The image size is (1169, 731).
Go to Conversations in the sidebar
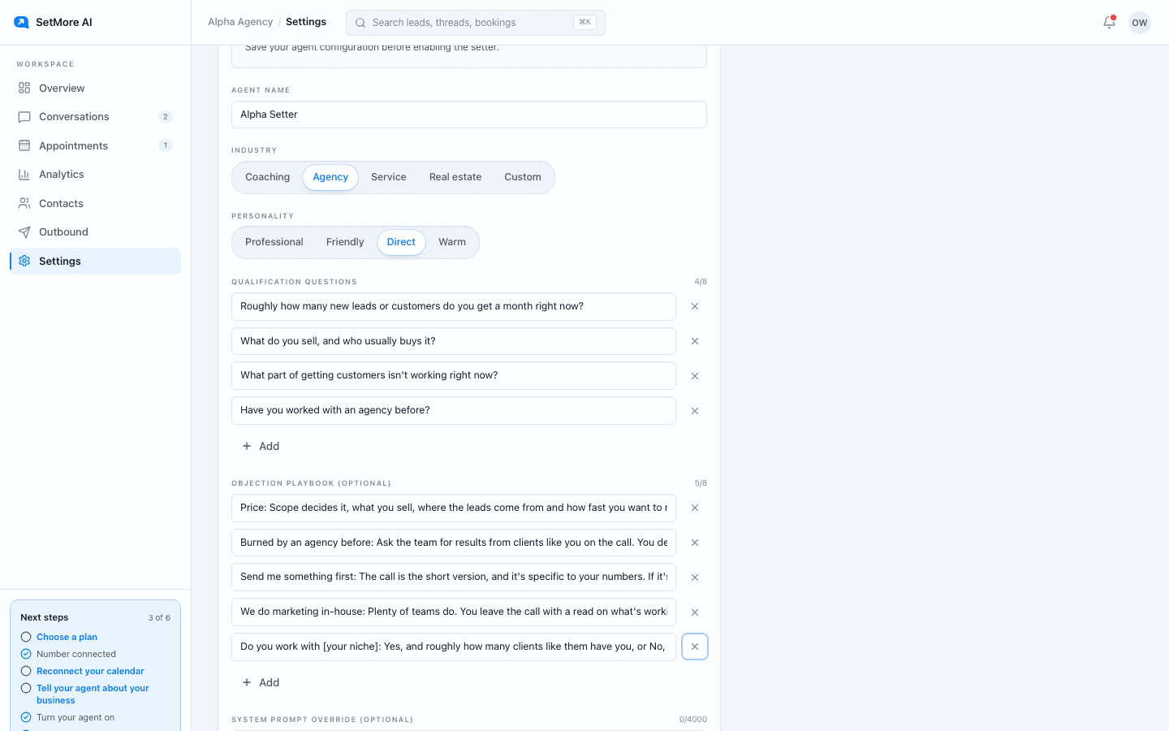pyautogui.click(x=95, y=117)
